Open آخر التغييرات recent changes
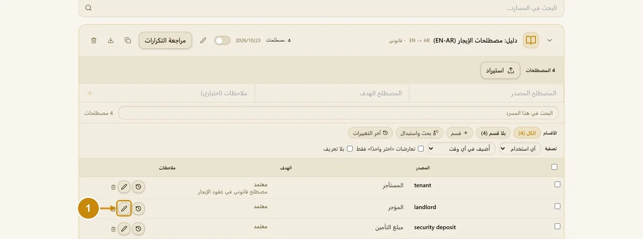Viewport: 643px width, 239px height. (370, 133)
